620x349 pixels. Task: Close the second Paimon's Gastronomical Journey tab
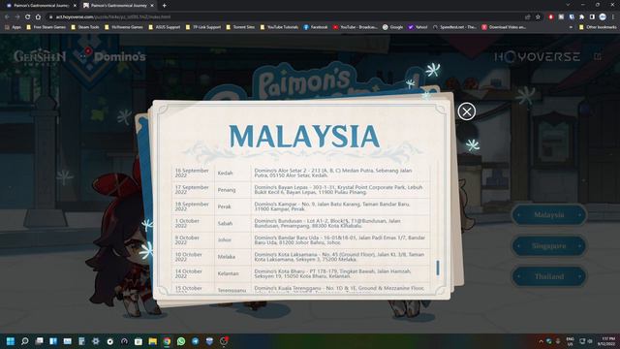pos(152,6)
